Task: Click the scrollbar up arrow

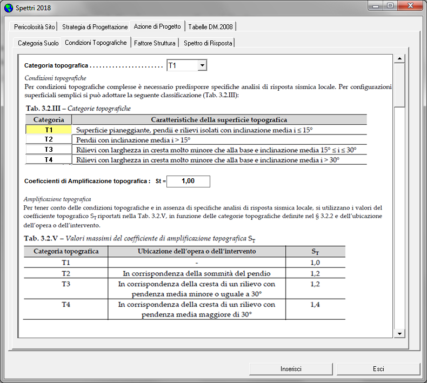Action: point(399,58)
